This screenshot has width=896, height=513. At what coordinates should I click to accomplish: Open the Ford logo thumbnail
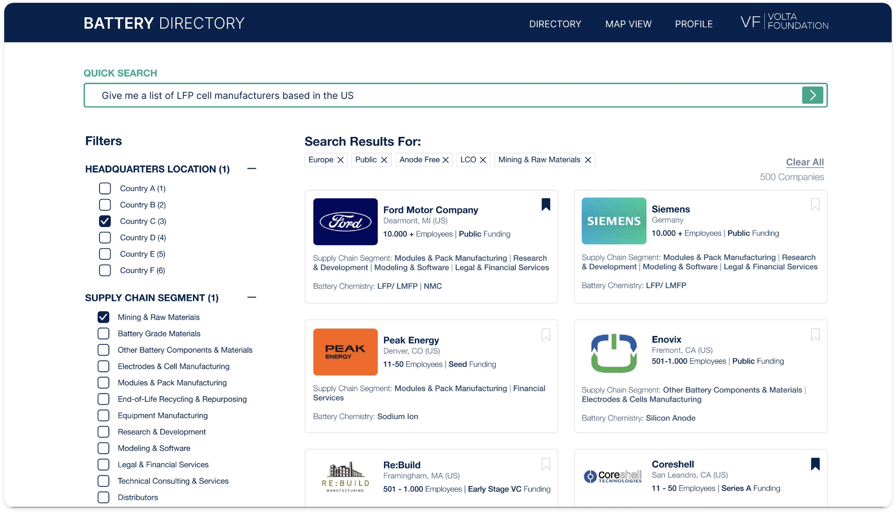(x=345, y=221)
